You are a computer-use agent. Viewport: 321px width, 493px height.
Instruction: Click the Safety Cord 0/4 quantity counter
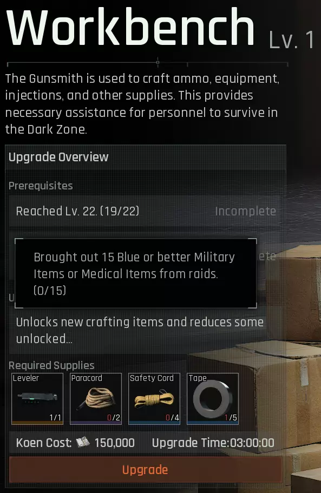pyautogui.click(x=172, y=418)
